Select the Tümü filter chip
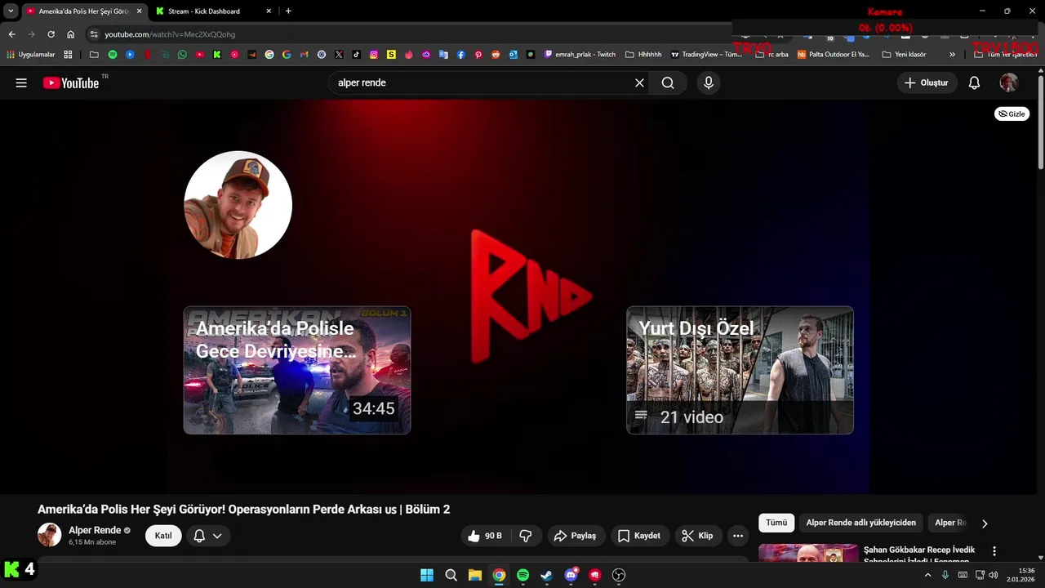The height and width of the screenshot is (588, 1045). click(x=776, y=523)
